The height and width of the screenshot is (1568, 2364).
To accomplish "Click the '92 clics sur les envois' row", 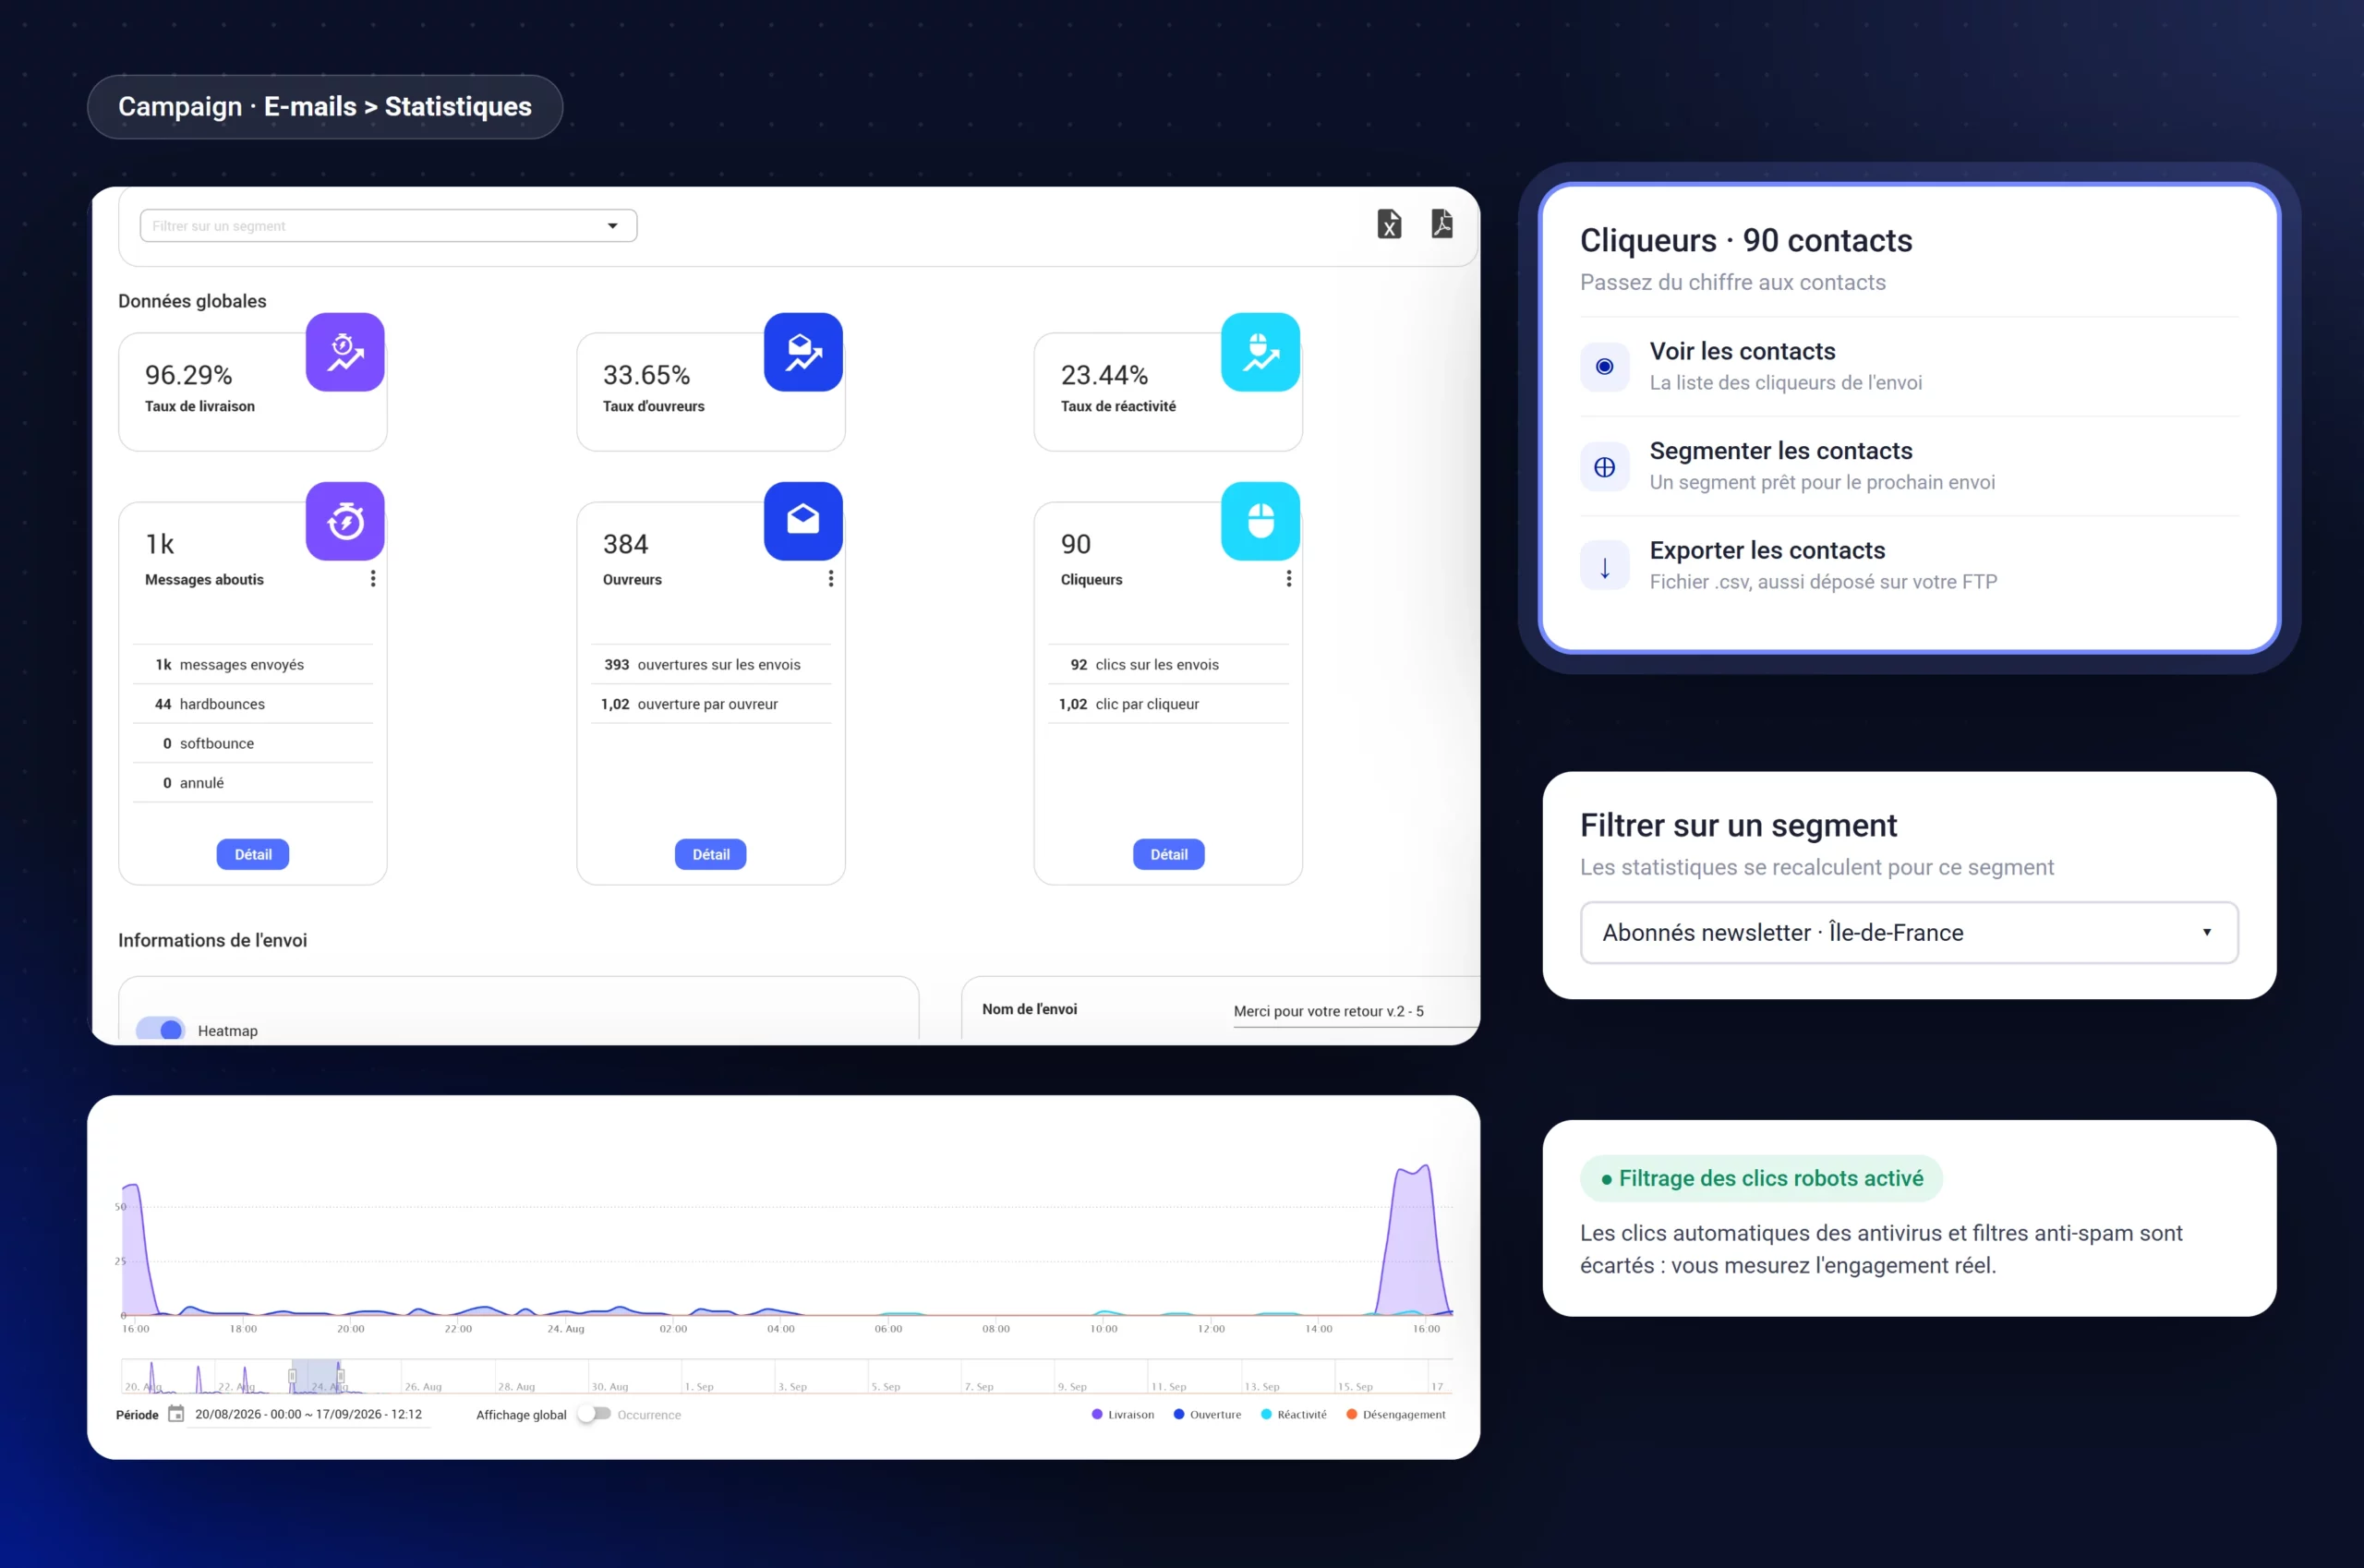I will (1169, 665).
